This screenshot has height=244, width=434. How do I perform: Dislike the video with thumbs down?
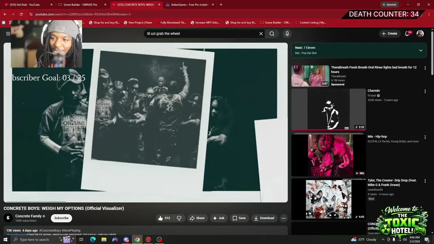[x=179, y=218]
